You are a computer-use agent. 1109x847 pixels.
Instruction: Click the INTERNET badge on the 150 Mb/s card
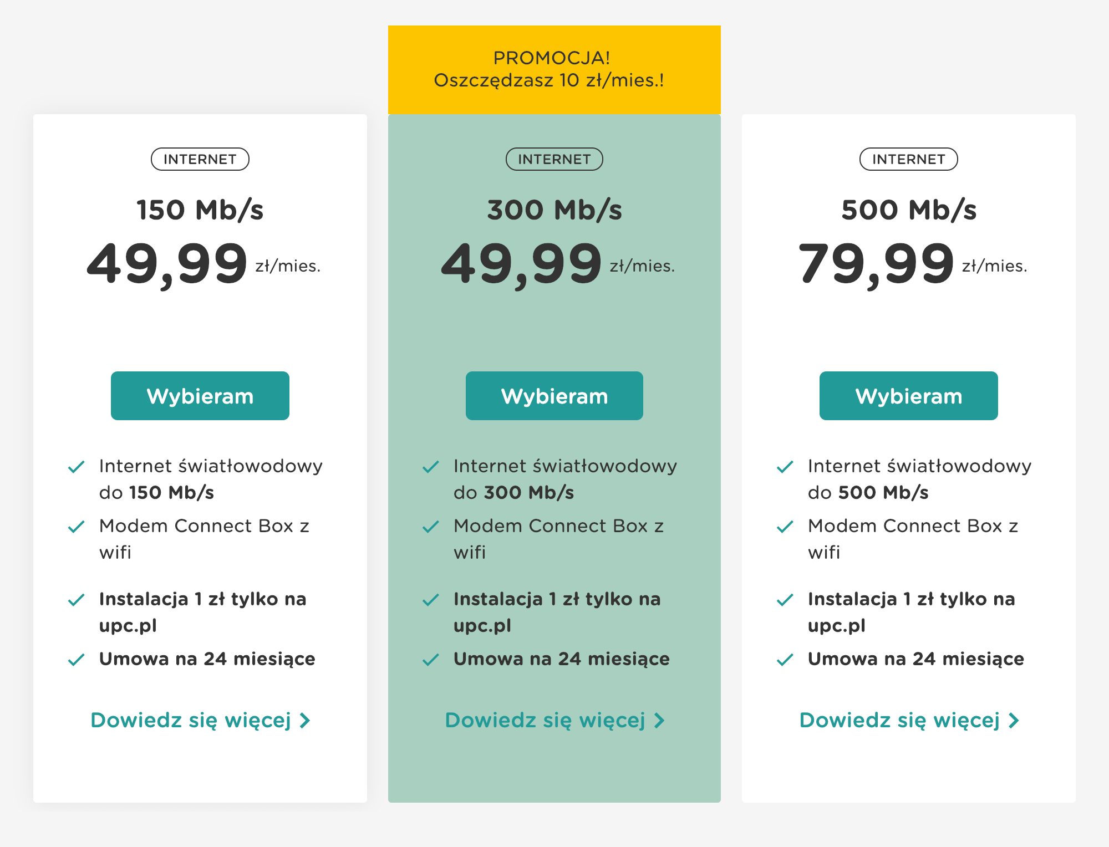point(200,159)
